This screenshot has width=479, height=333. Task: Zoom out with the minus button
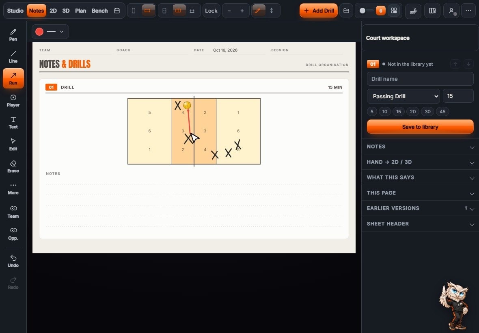pos(229,11)
